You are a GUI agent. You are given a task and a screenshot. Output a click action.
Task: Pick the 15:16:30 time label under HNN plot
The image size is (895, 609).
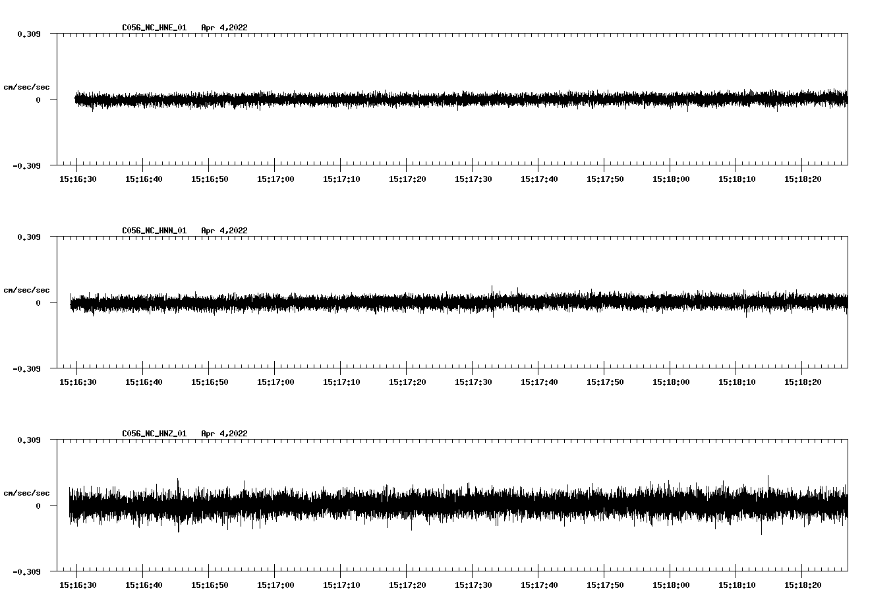[x=78, y=382]
